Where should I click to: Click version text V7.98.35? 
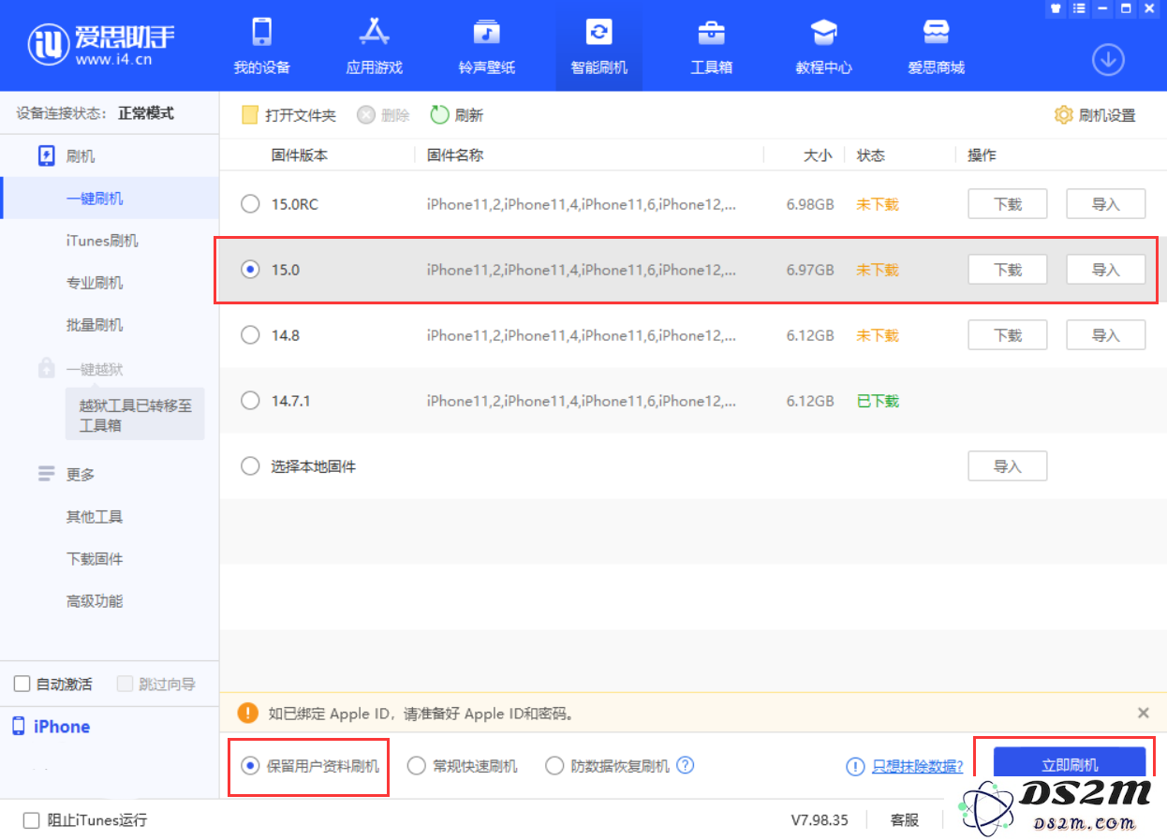(x=820, y=820)
